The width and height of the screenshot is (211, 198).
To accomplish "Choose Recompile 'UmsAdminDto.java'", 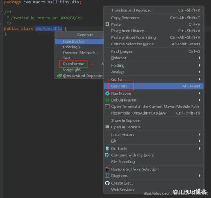I will pos(154,113).
